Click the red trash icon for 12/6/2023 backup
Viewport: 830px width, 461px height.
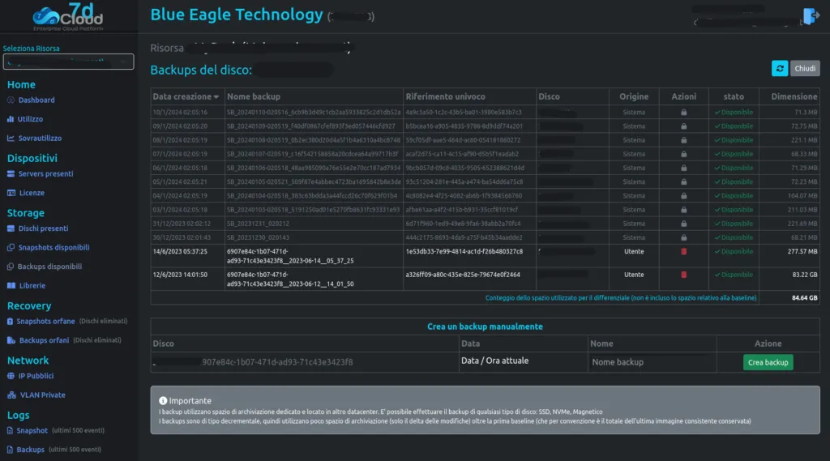683,275
